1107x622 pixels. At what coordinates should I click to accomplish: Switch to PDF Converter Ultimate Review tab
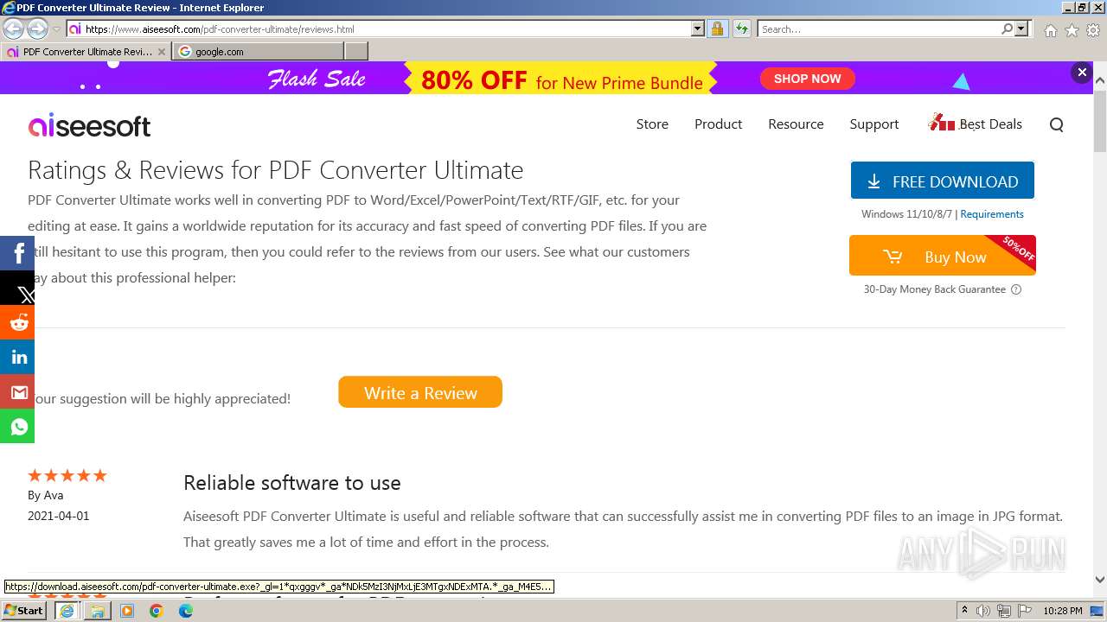tap(86, 52)
